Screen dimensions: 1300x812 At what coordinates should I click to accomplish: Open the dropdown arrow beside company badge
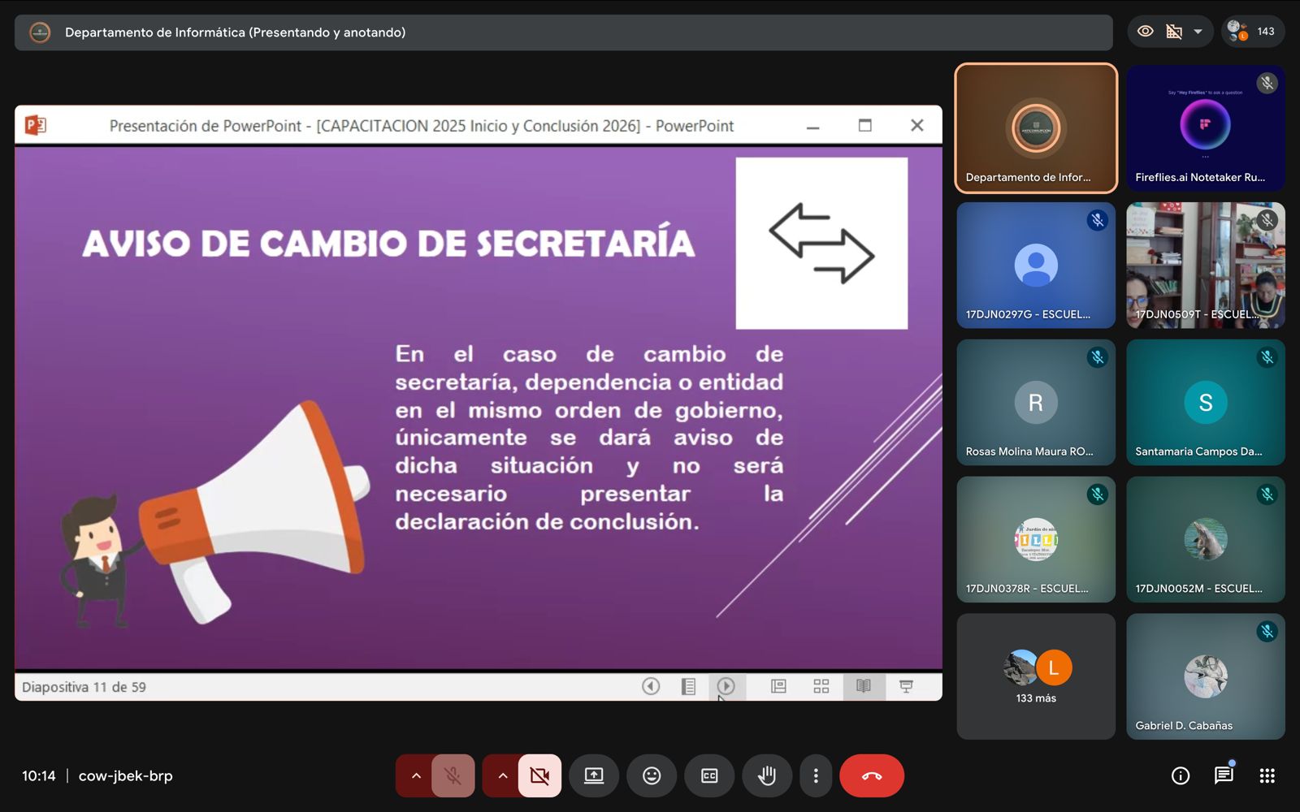[1198, 32]
